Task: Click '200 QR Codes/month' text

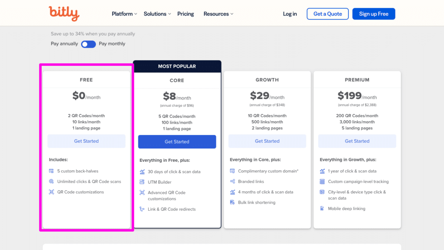Action: pyautogui.click(x=357, y=116)
